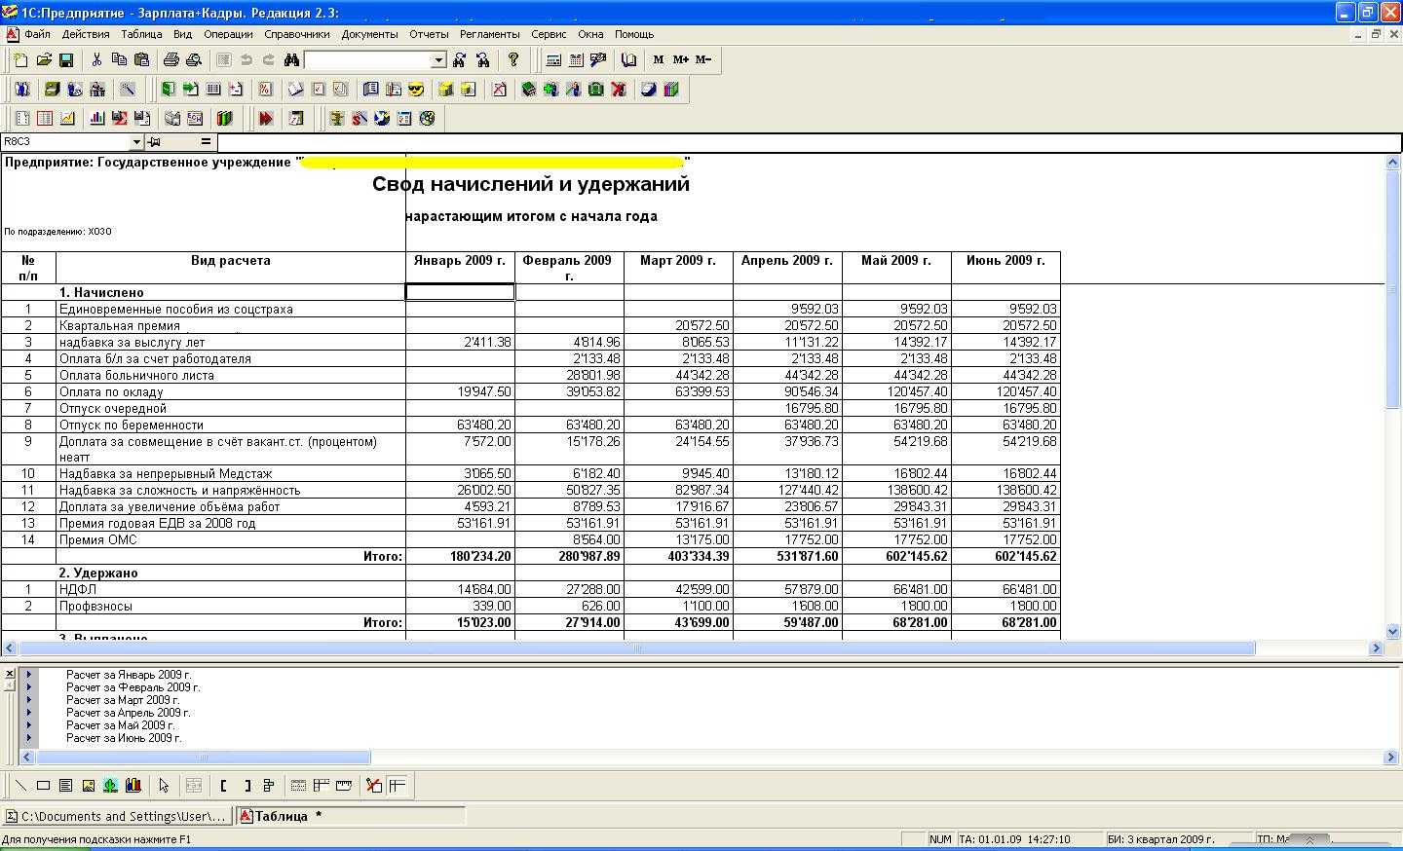Select the 'Квартальная премия' row label
This screenshot has height=851, width=1403.
point(120,325)
